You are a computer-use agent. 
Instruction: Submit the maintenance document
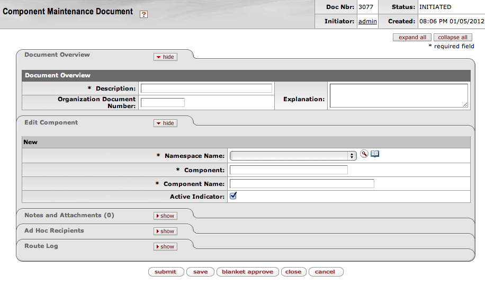(x=166, y=272)
